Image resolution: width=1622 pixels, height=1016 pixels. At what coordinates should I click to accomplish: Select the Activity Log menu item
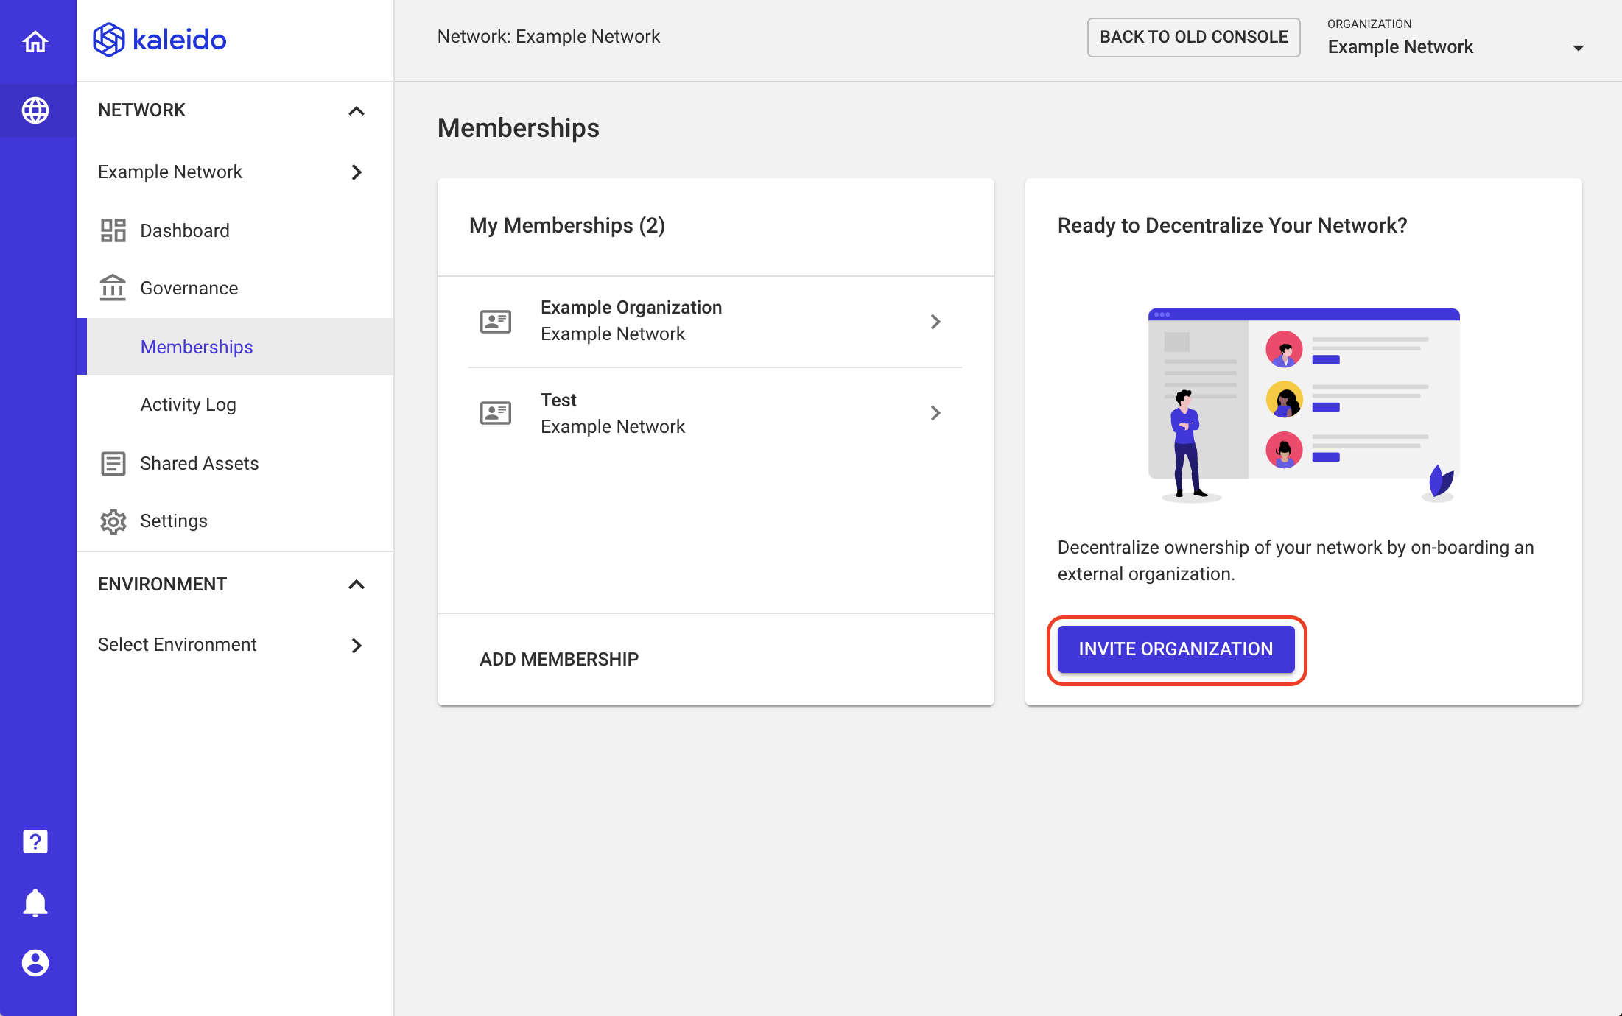click(x=186, y=404)
